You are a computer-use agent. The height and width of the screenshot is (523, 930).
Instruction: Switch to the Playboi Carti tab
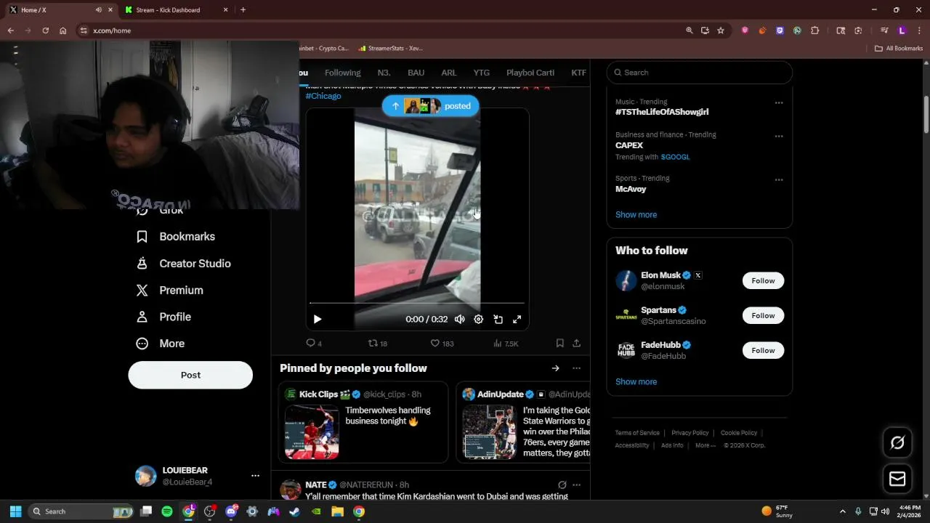(530, 73)
